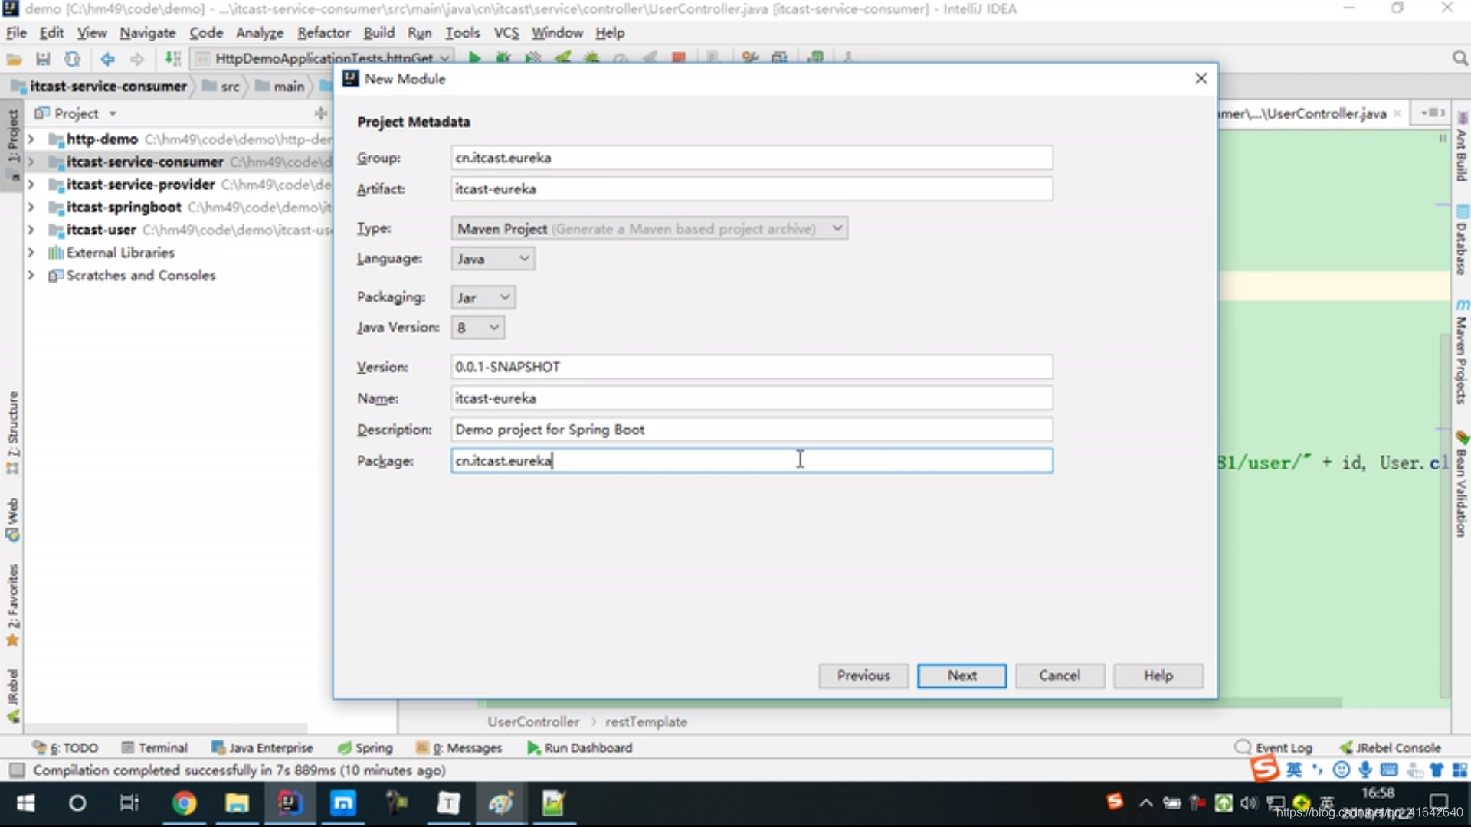
Task: Open the Structure side tool tab
Action: 12,433
